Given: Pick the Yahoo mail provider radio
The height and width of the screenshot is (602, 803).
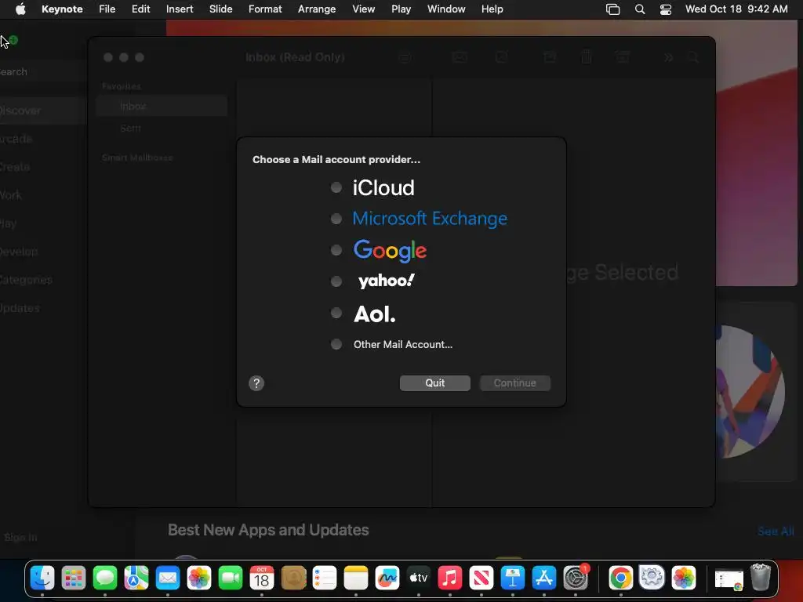Looking at the screenshot, I should tap(336, 281).
